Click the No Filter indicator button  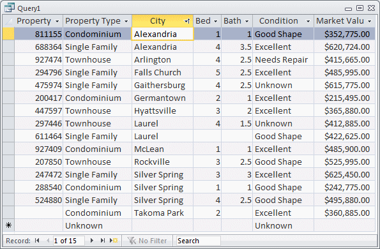point(148,241)
